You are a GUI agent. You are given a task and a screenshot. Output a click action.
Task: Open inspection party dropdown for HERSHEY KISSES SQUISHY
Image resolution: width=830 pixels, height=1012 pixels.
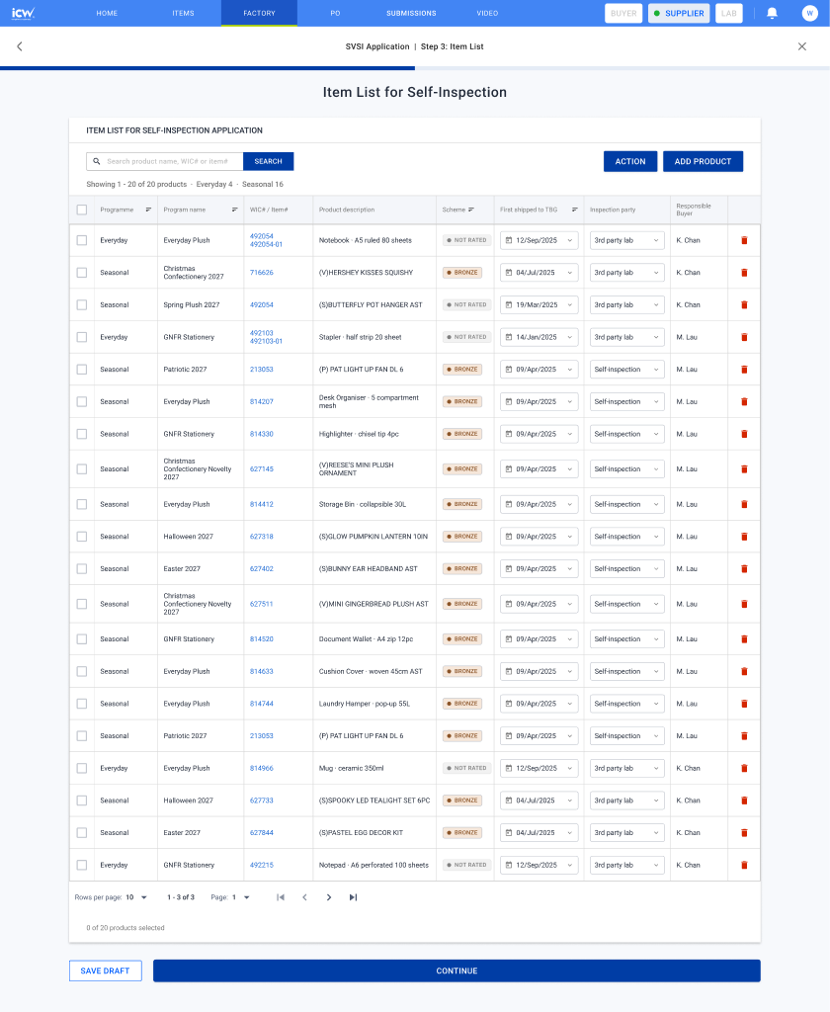626,273
